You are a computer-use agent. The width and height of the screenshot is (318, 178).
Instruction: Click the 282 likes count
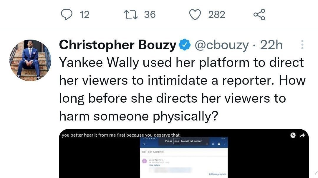[x=216, y=14]
